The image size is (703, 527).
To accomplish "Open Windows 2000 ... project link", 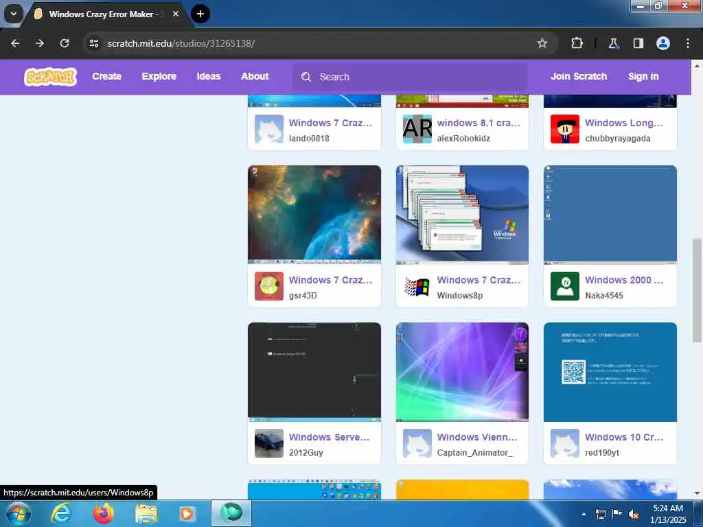I will (623, 280).
